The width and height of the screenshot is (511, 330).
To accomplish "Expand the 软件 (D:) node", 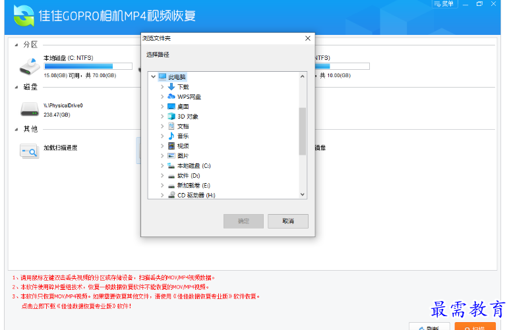I will click(162, 175).
